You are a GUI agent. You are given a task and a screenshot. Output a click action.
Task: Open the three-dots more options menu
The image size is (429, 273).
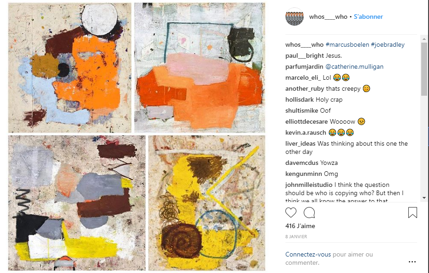(x=412, y=262)
